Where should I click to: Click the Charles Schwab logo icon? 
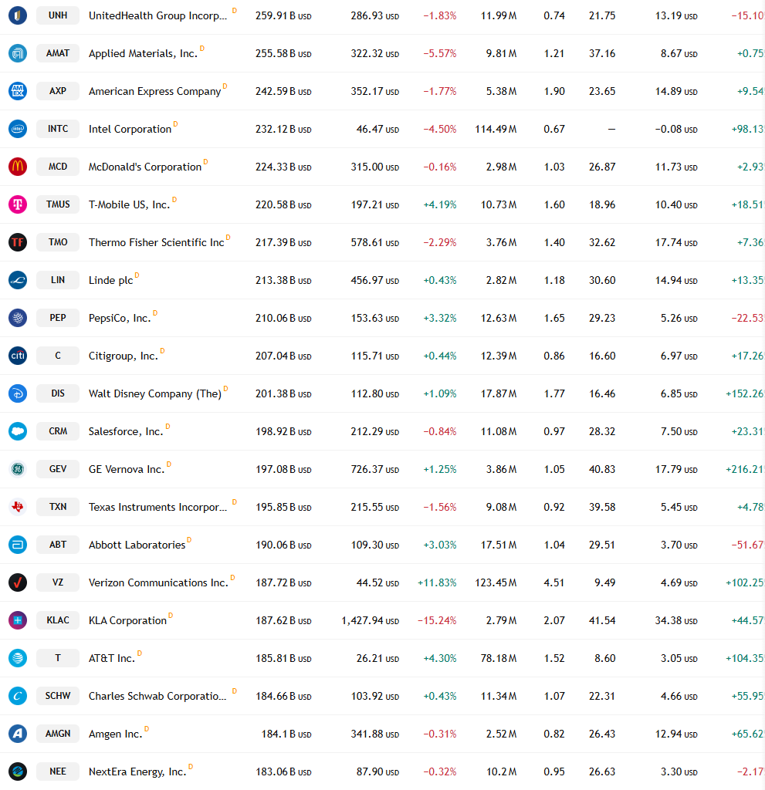coord(18,696)
